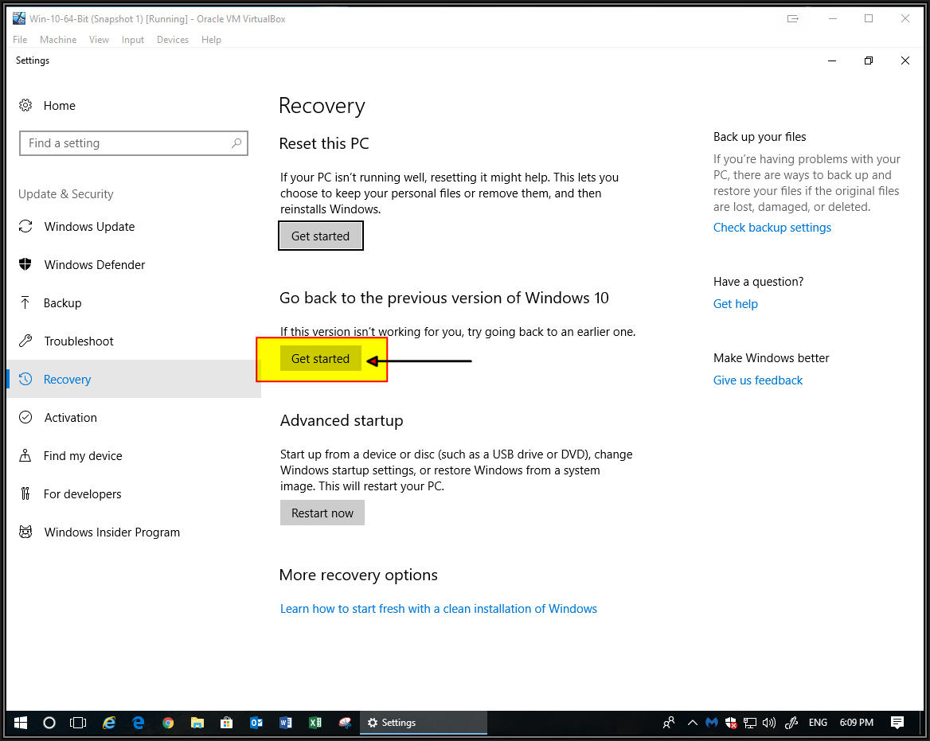Open the VirtualBox Machine menu
Screen dimensions: 930x741
coord(58,40)
